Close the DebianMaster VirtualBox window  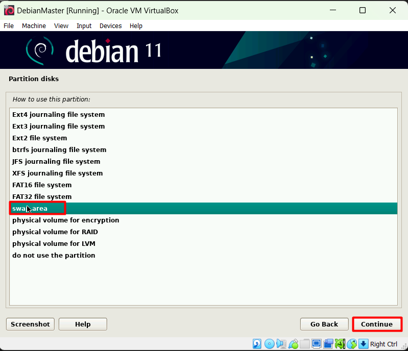[392, 10]
